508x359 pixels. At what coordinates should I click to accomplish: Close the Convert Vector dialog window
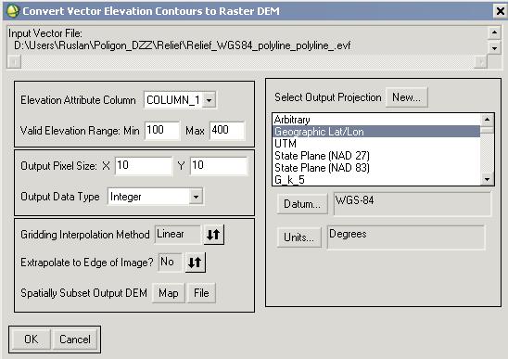coord(501,11)
